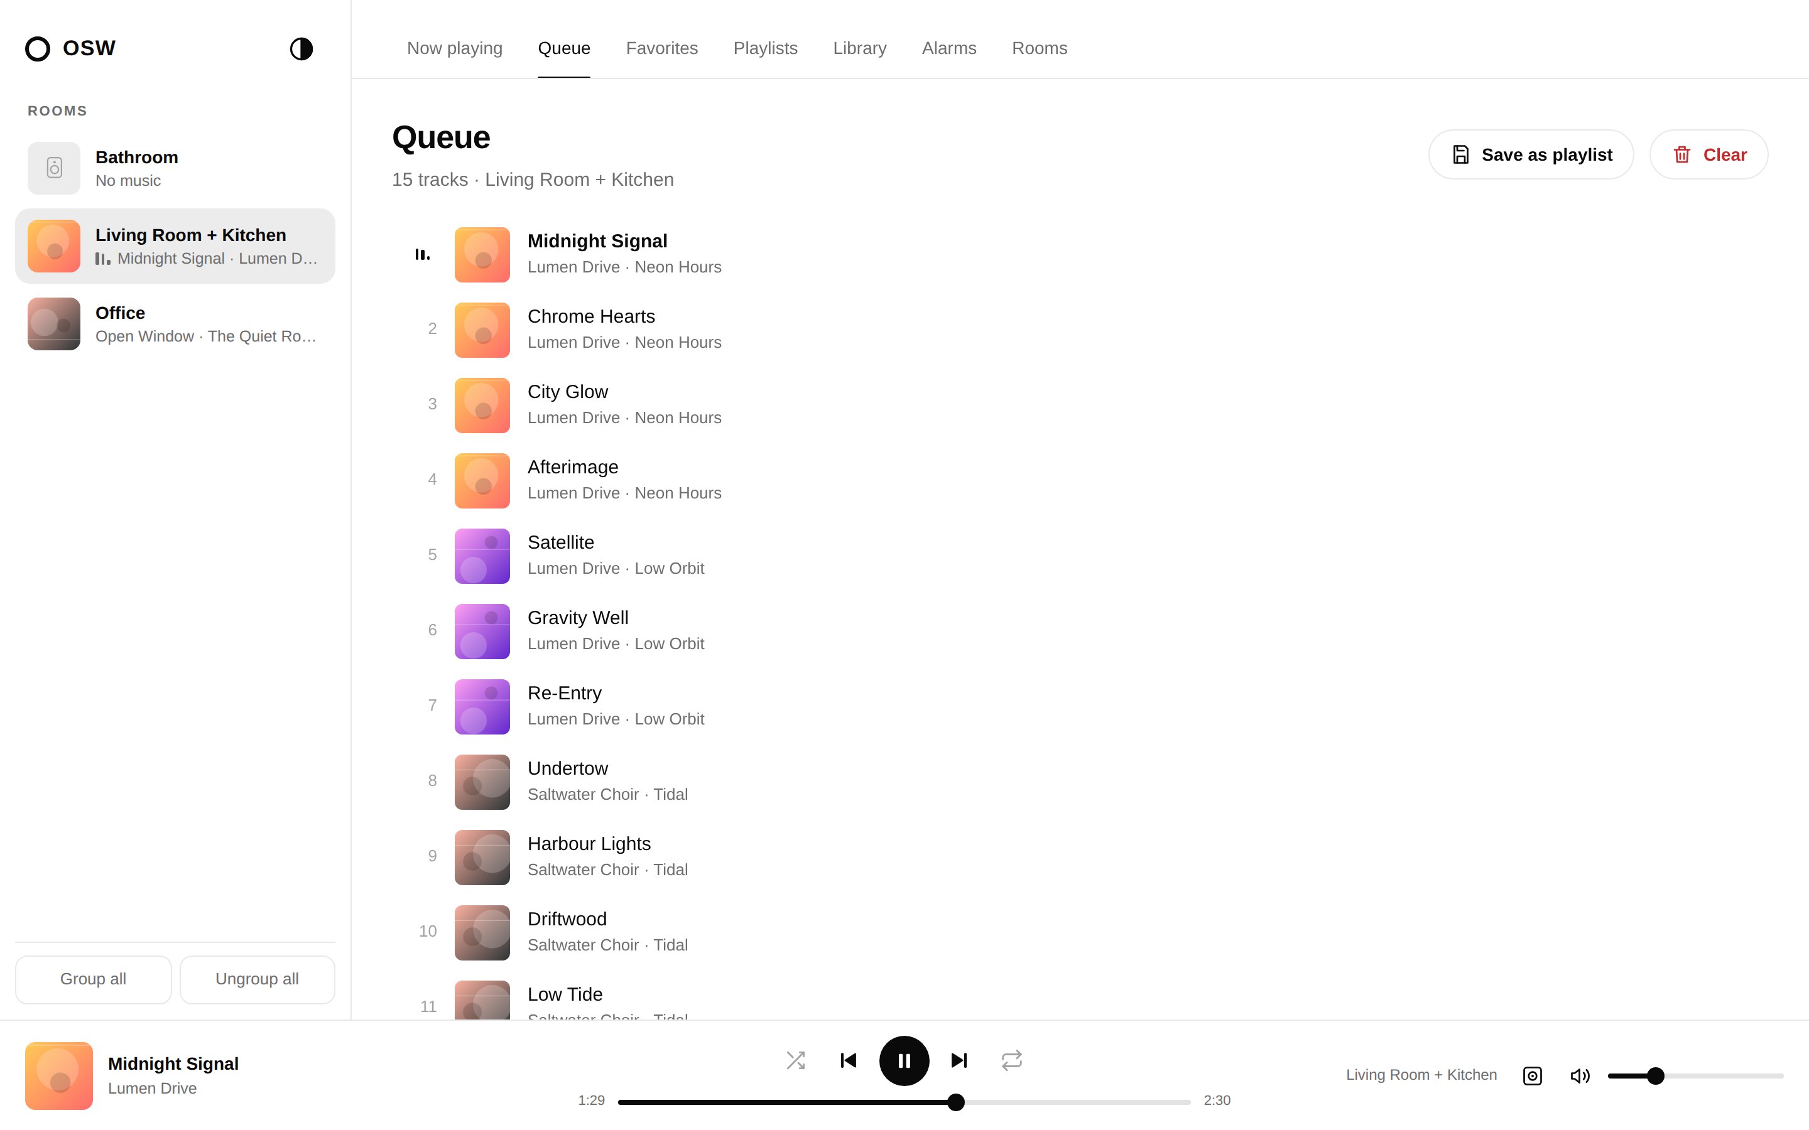Select the Office room
This screenshot has height=1130, width=1809.
coord(175,323)
